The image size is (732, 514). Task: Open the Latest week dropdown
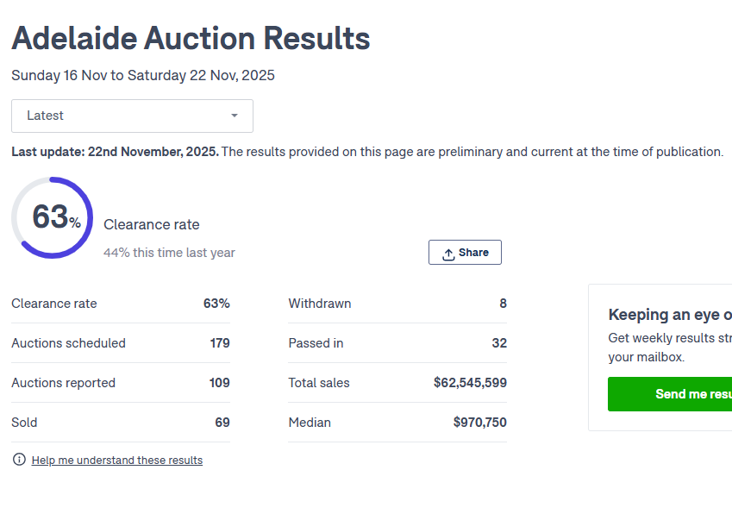[131, 116]
